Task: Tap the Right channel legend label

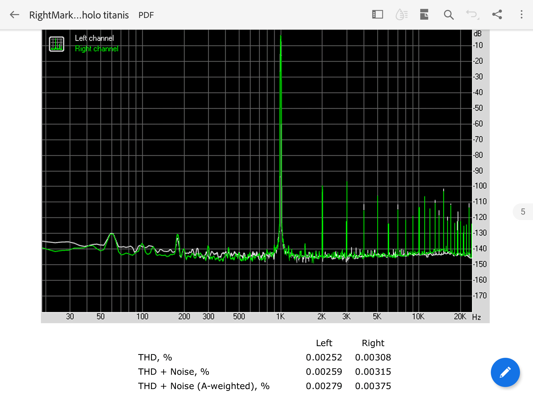Action: tap(97, 49)
